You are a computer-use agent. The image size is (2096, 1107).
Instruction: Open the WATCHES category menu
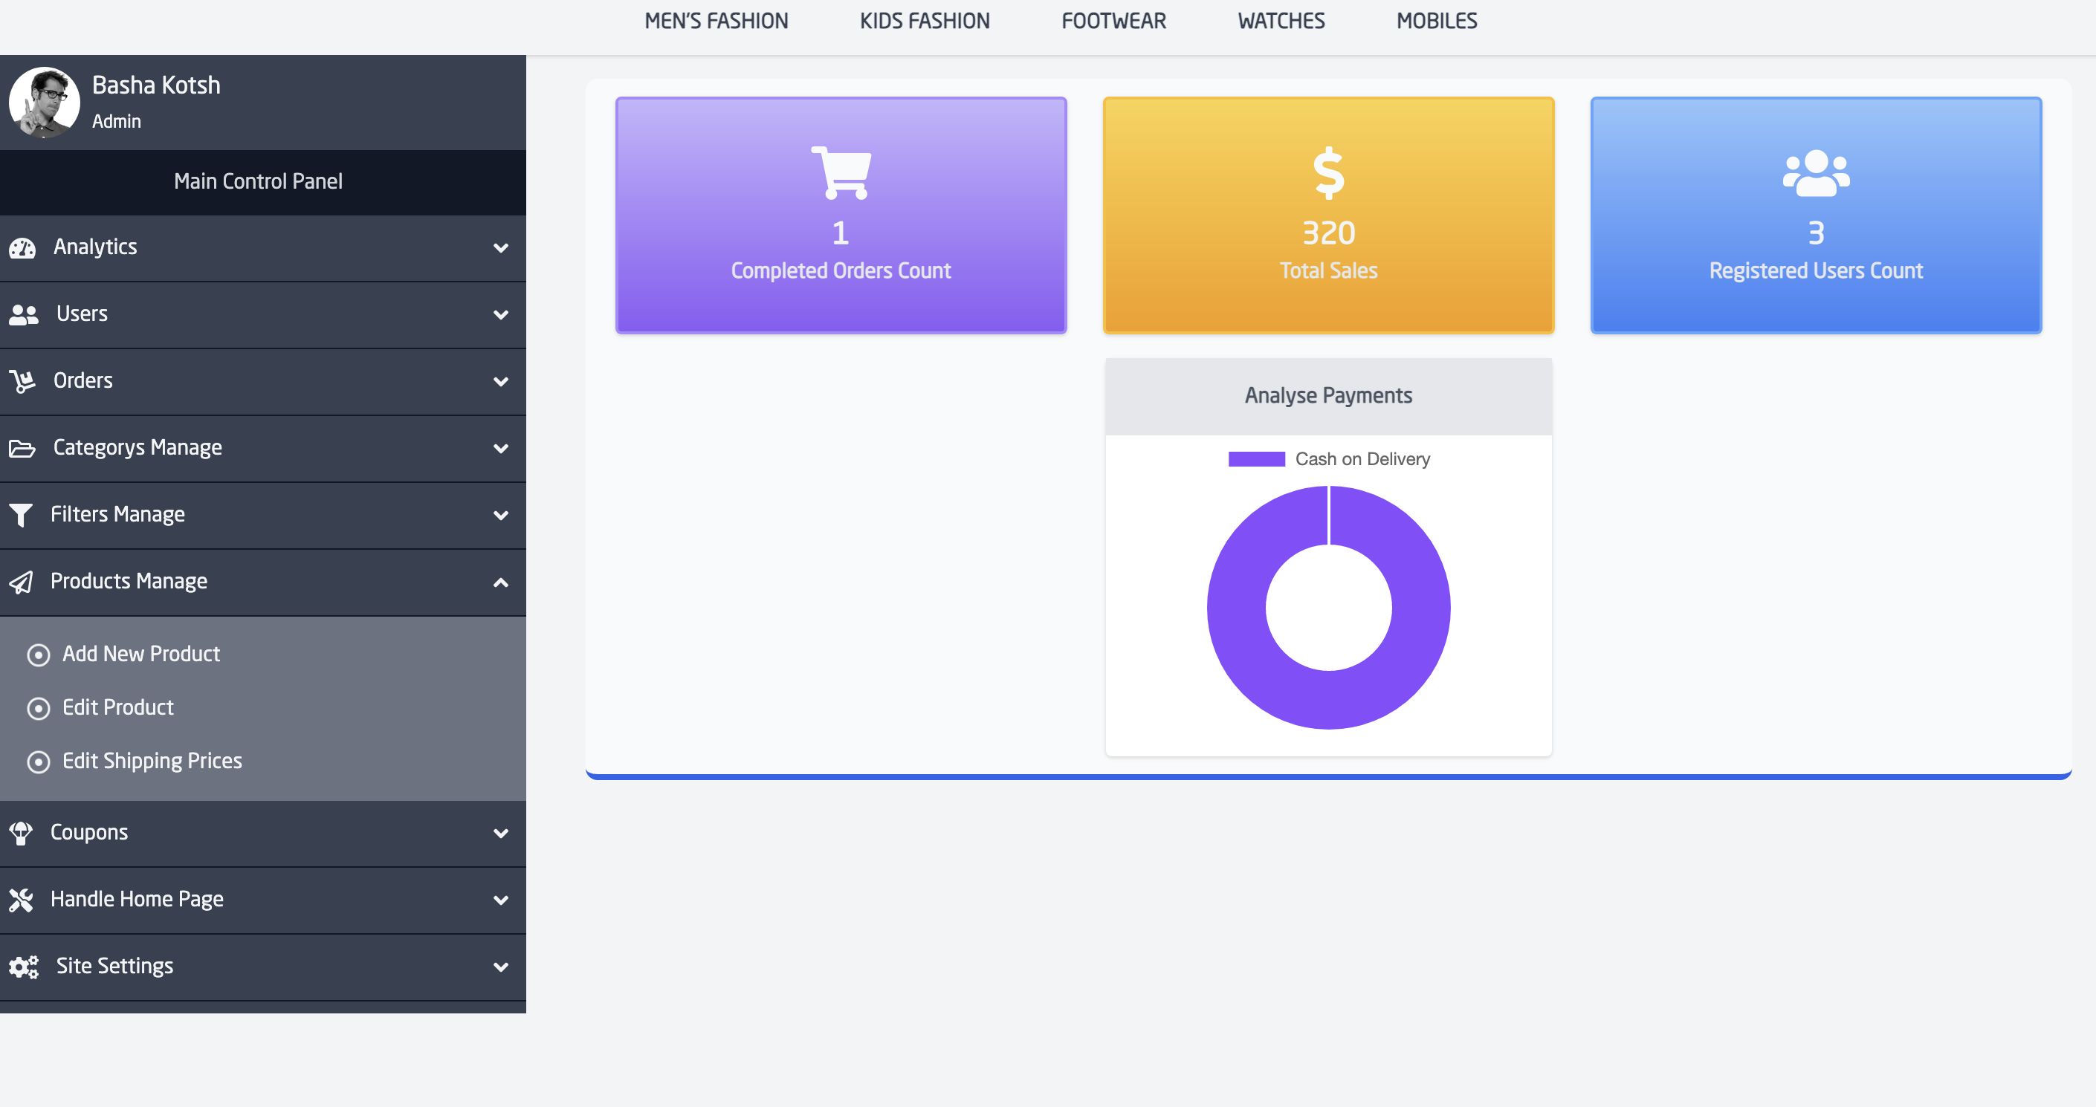(1281, 21)
